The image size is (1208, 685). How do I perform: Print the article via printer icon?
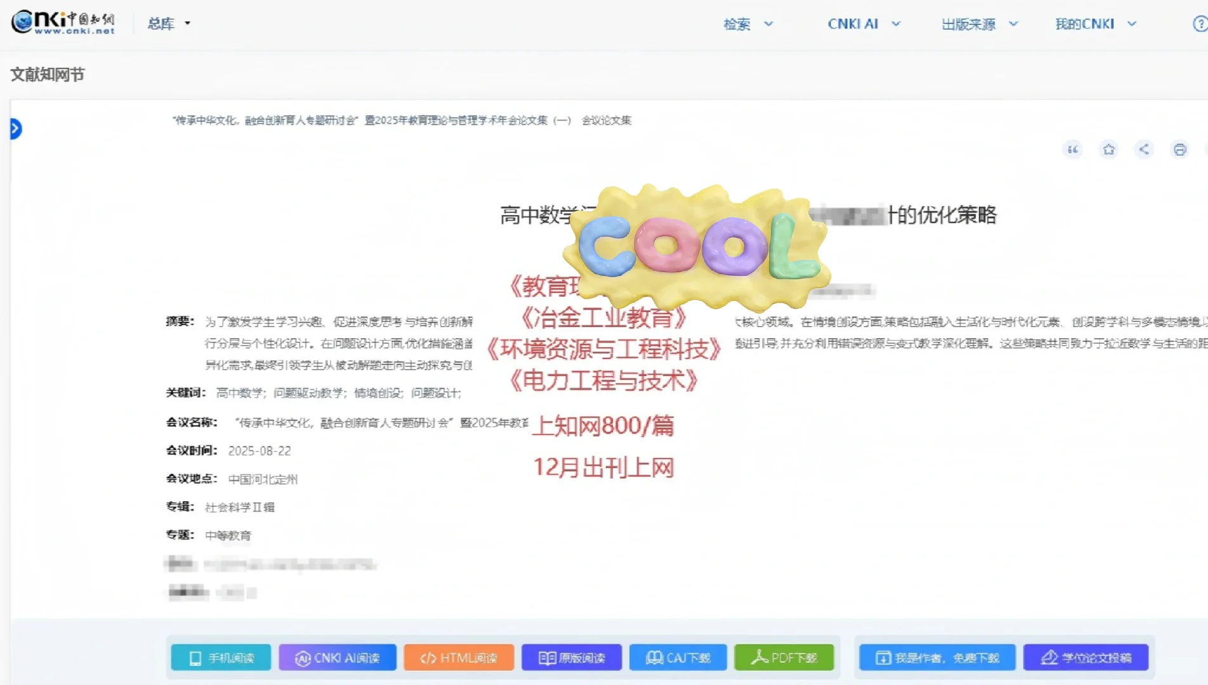pyautogui.click(x=1180, y=150)
